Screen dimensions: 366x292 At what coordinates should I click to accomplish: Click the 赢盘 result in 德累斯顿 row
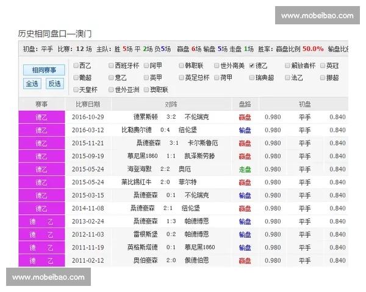pos(245,117)
